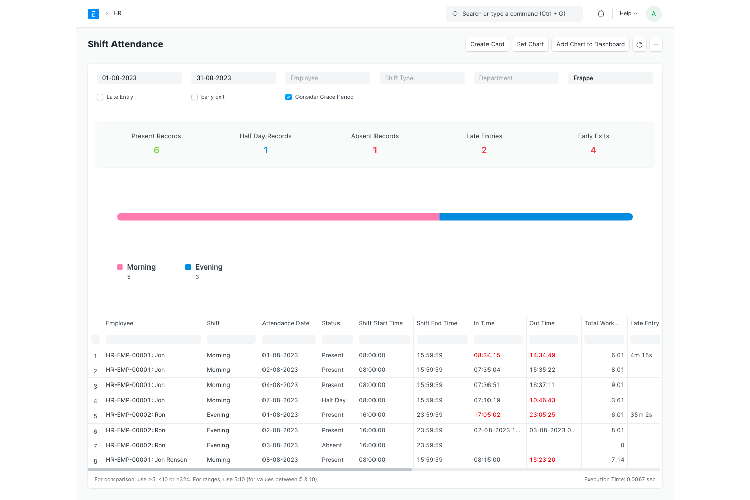Image resolution: width=750 pixels, height=500 pixels.
Task: Change the Frappe company filter
Action: click(x=611, y=78)
